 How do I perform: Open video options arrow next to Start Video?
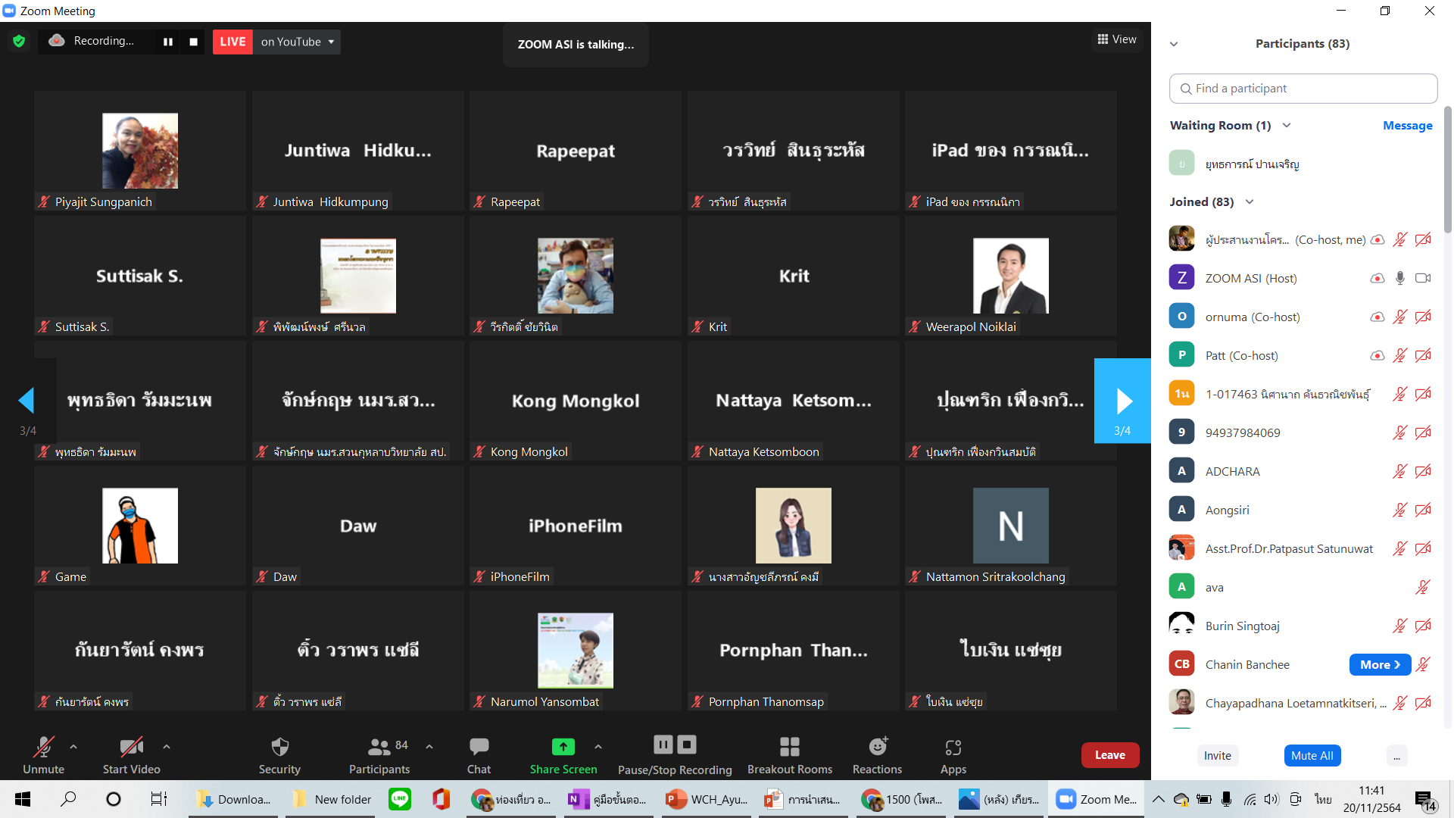click(x=167, y=747)
